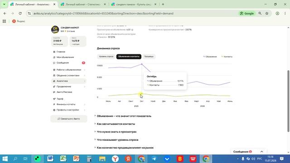Click the Сэндвич Маркет profile avatar
Image resolution: width=290 pixels, height=163 pixels.
point(55,29)
